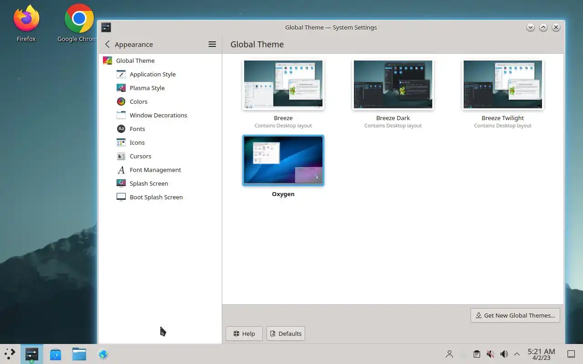The image size is (583, 364).
Task: Click the muted microphone tray icon
Action: pos(491,354)
